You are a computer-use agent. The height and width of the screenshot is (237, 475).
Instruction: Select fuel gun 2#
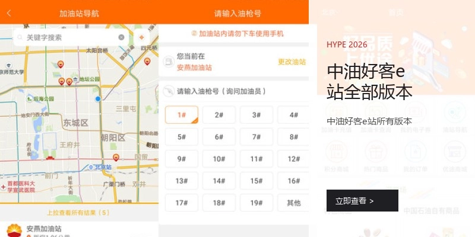pos(219,115)
